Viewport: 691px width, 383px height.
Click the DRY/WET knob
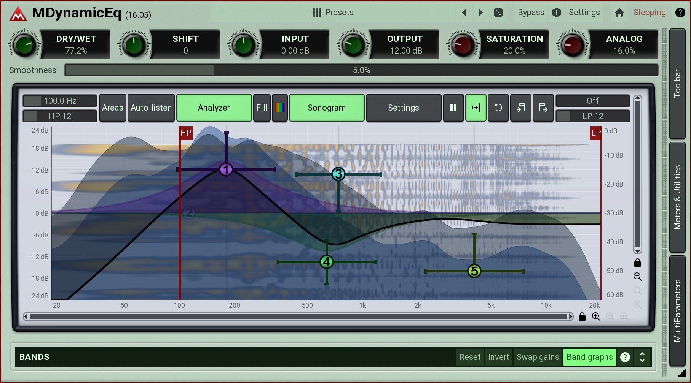(x=24, y=45)
